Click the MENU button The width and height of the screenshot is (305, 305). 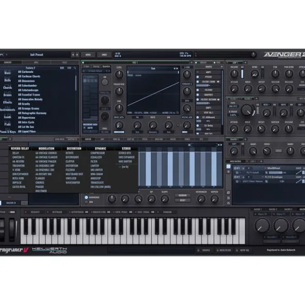coord(88,55)
